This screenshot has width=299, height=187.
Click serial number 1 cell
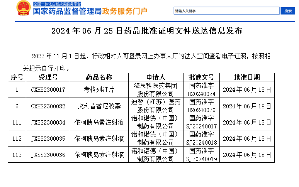pyautogui.click(x=17, y=89)
